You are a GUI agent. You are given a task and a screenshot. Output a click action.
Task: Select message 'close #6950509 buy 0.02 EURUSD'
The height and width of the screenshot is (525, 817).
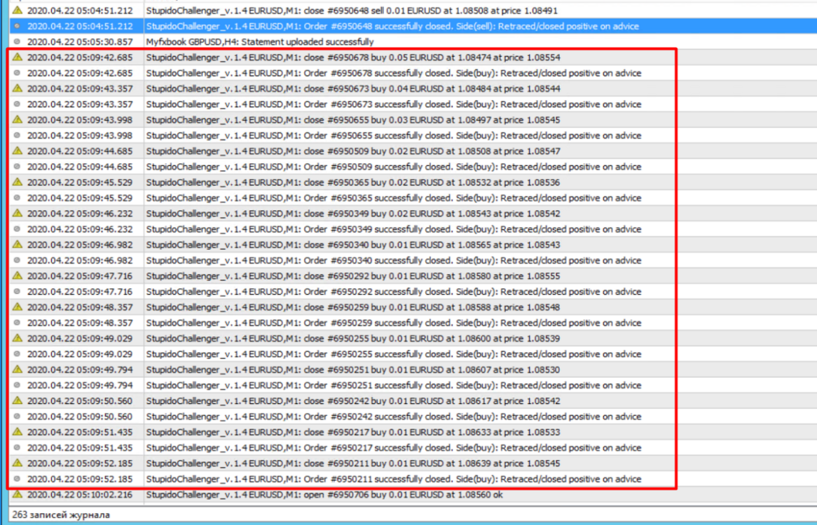pos(353,151)
